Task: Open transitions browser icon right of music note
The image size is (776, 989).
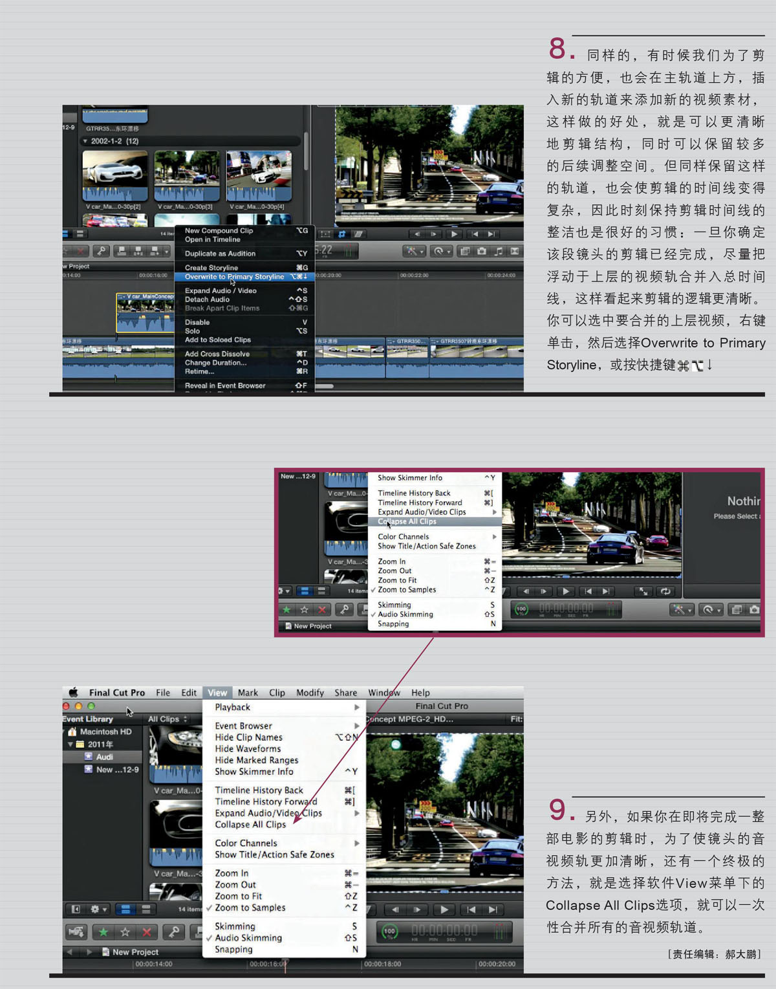Action: (x=515, y=251)
